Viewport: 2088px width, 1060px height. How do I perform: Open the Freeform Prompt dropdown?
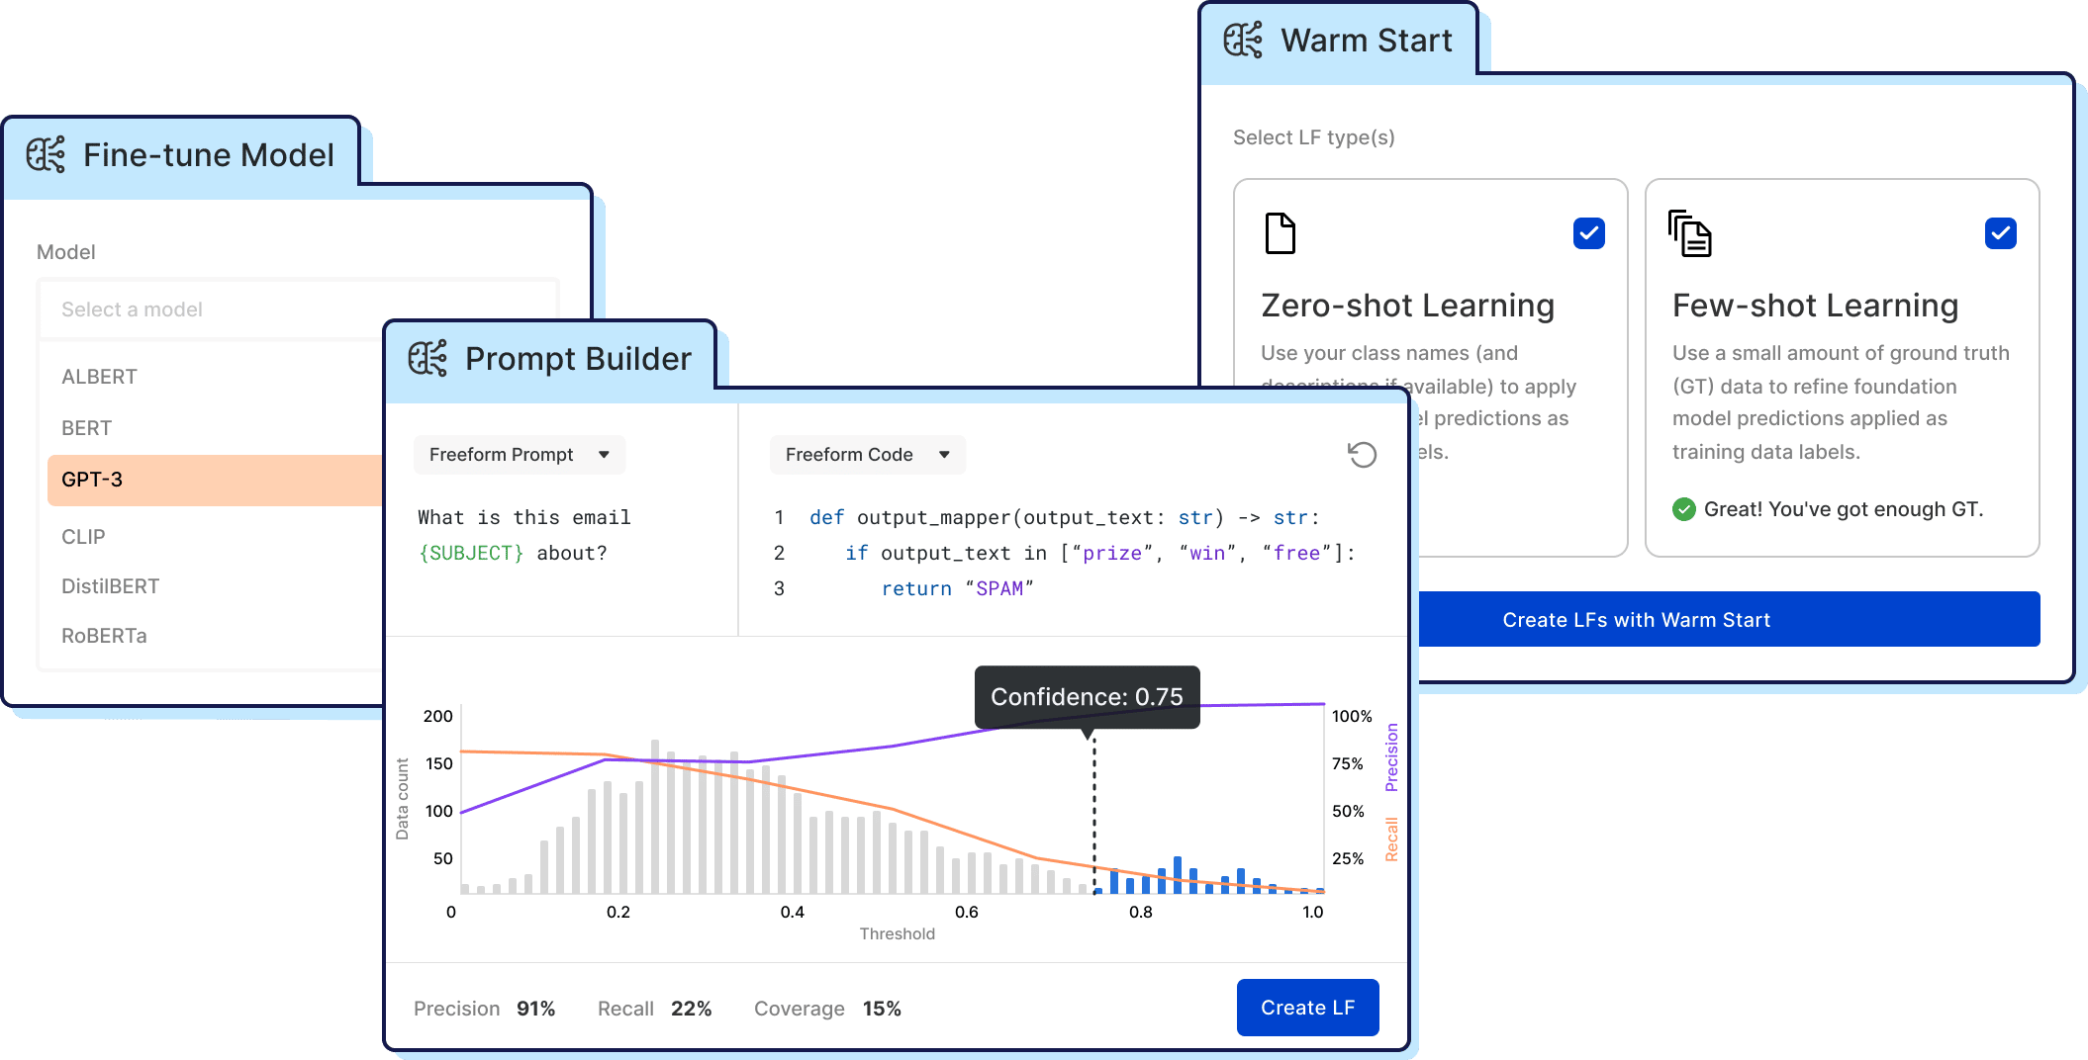tap(519, 455)
